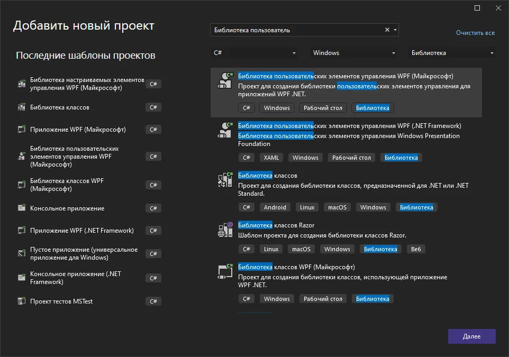The width and height of the screenshot is (509, 357).
Task: Select 'Библиотека классов Razor' result
Action: pos(346,237)
